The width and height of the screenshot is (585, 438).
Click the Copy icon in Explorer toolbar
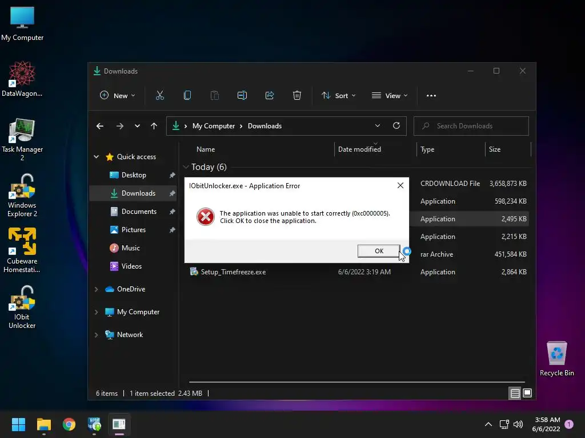pos(187,96)
